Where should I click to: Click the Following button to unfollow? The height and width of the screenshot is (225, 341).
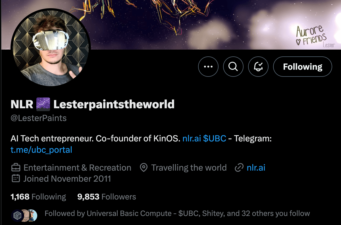point(302,67)
